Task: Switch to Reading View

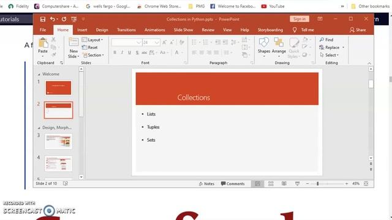Action: click(x=284, y=184)
